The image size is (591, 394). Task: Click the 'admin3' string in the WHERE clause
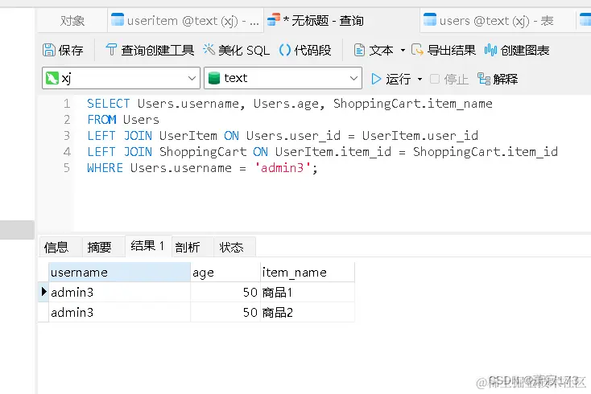283,168
